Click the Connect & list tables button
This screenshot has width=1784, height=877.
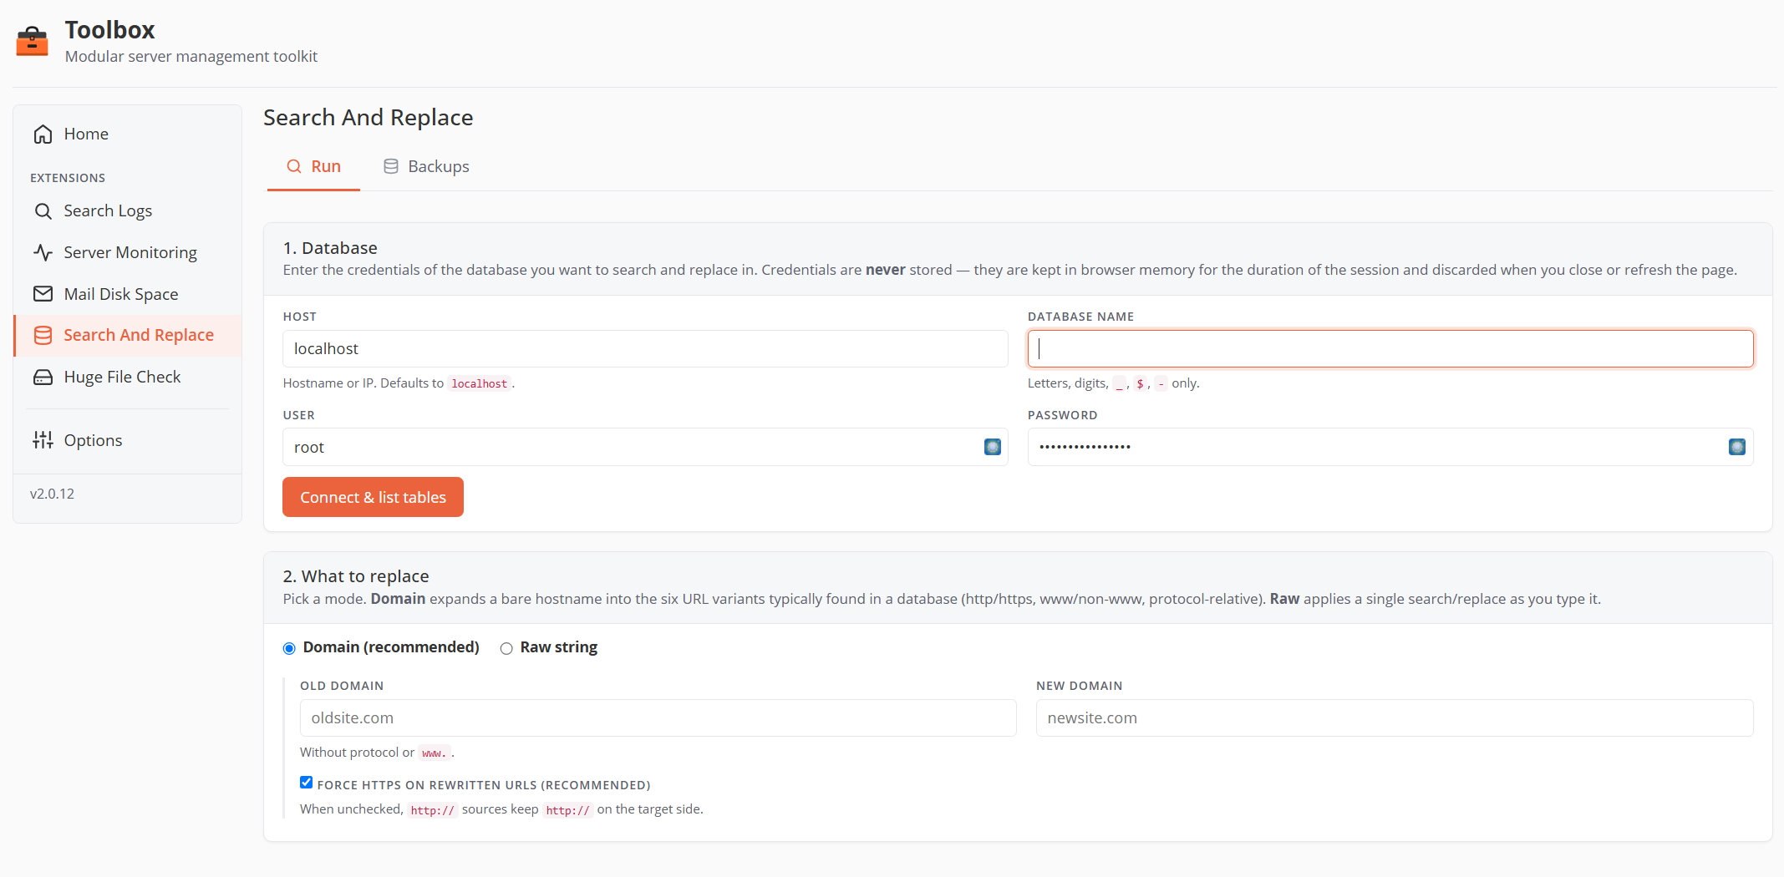coord(373,497)
